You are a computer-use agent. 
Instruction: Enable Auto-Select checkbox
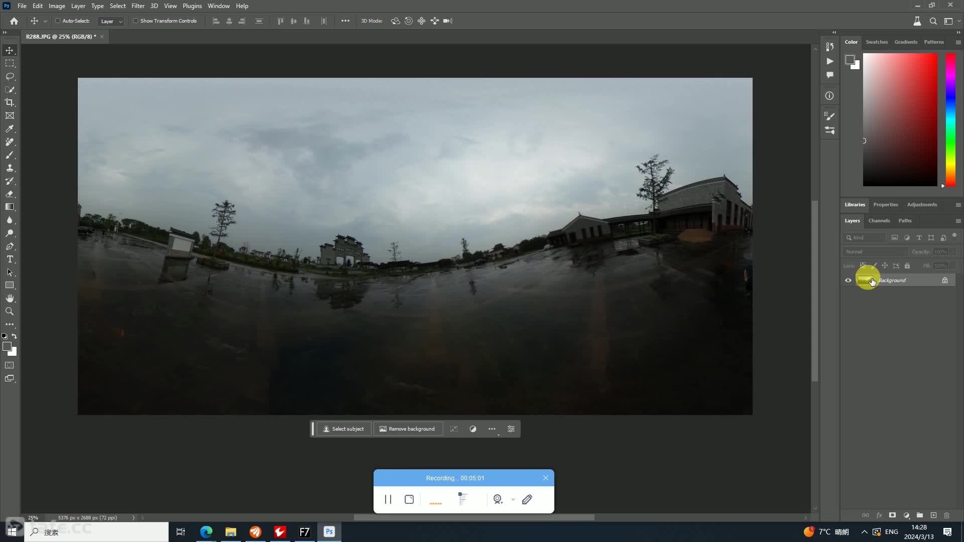pos(58,21)
